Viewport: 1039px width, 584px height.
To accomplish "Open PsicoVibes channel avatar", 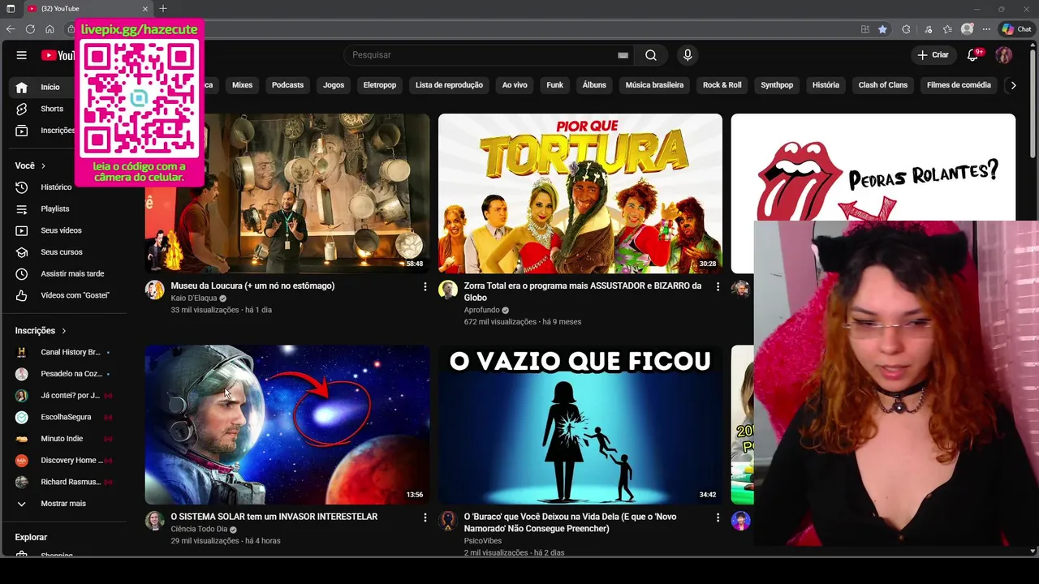I will pos(448,521).
